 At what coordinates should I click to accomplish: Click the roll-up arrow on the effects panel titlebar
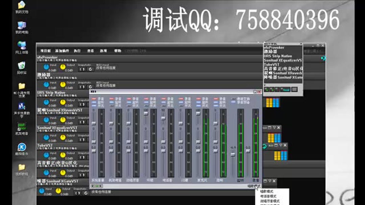coord(301,44)
